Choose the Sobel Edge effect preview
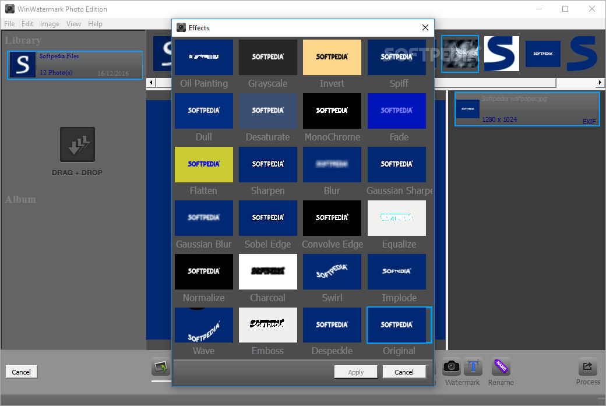This screenshot has width=606, height=406. point(268,218)
